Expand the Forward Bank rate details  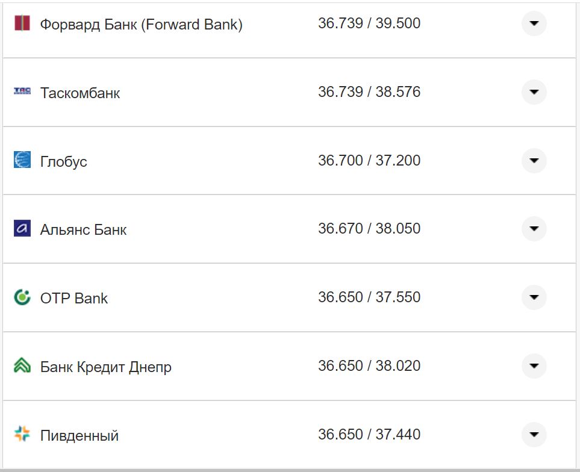pos(534,24)
